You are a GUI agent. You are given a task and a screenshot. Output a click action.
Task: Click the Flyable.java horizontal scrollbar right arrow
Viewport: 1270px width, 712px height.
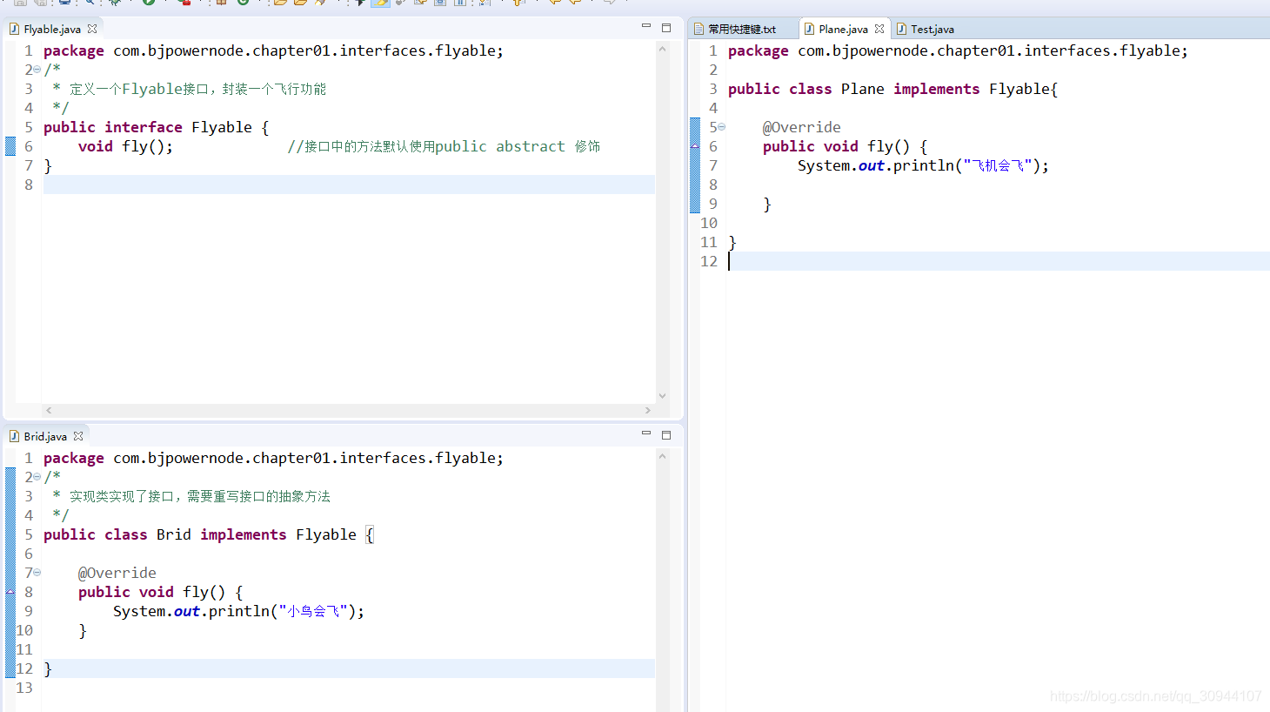click(648, 410)
